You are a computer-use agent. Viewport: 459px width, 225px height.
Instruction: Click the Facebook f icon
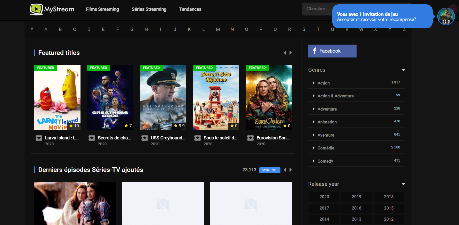tap(315, 51)
